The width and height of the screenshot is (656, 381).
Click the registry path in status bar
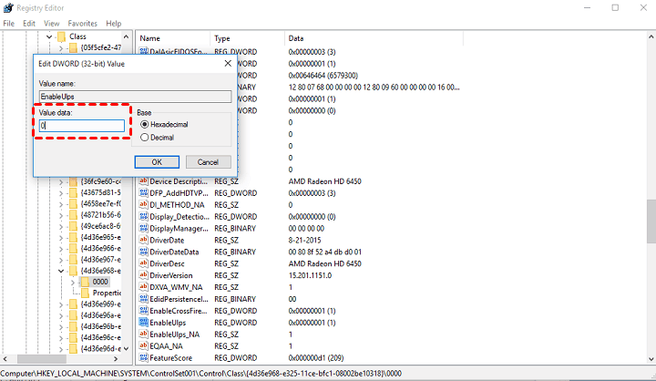[x=200, y=374]
